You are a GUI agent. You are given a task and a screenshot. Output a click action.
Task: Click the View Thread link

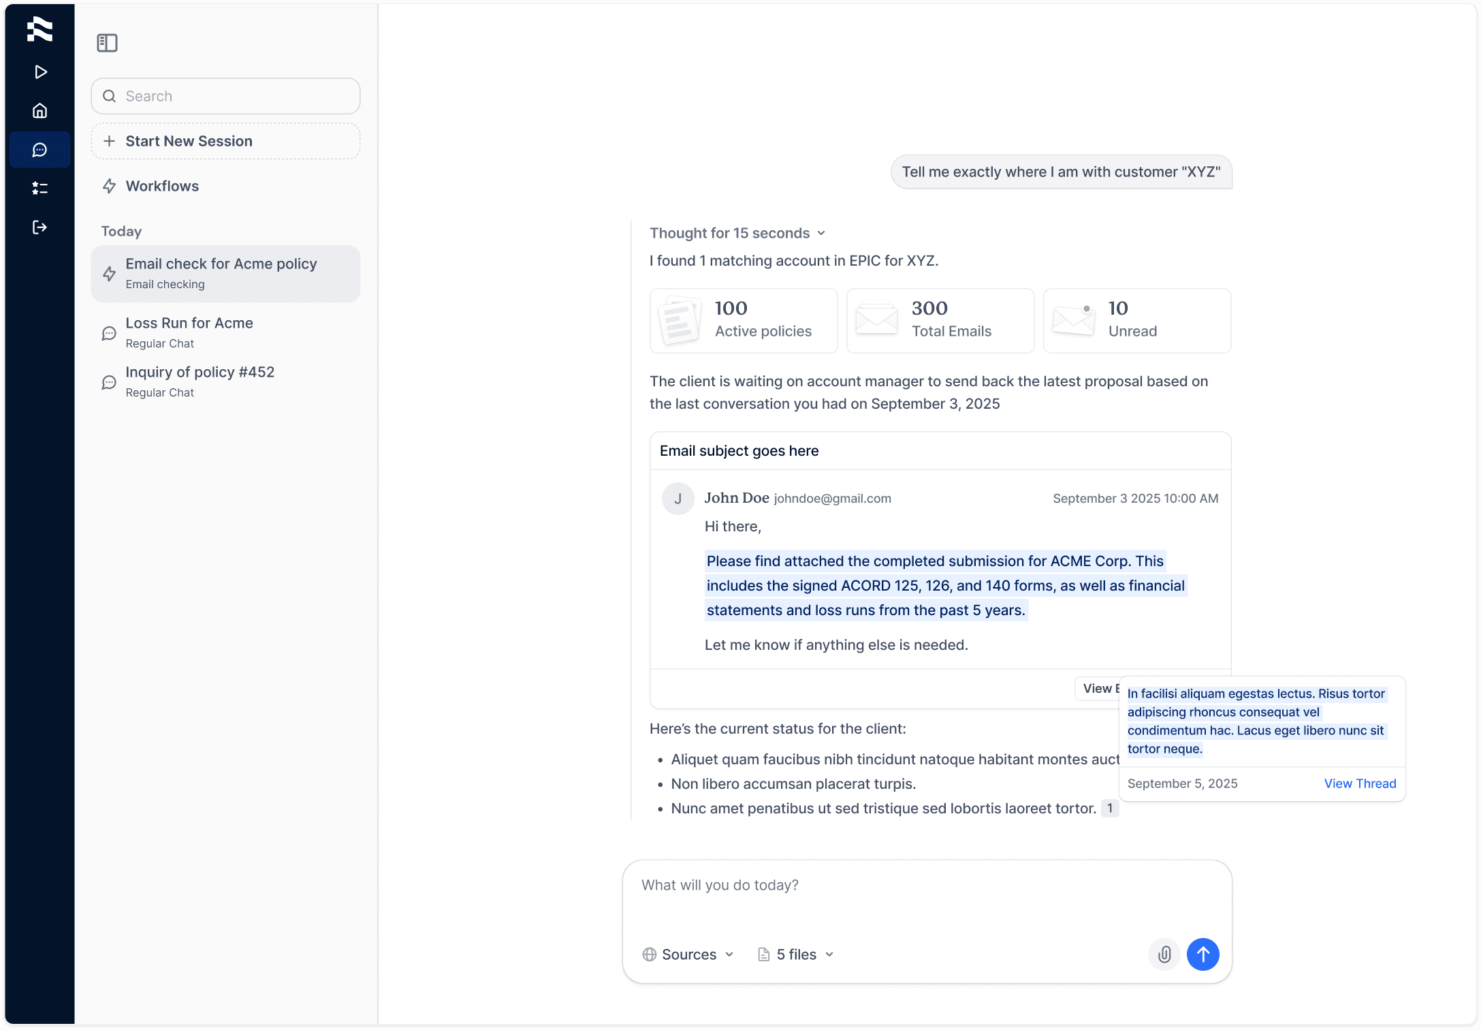[1360, 783]
